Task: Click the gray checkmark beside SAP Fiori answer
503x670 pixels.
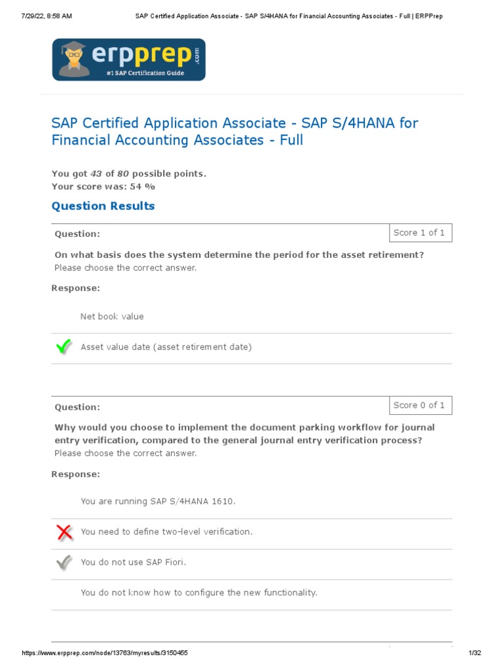Action: point(64,562)
